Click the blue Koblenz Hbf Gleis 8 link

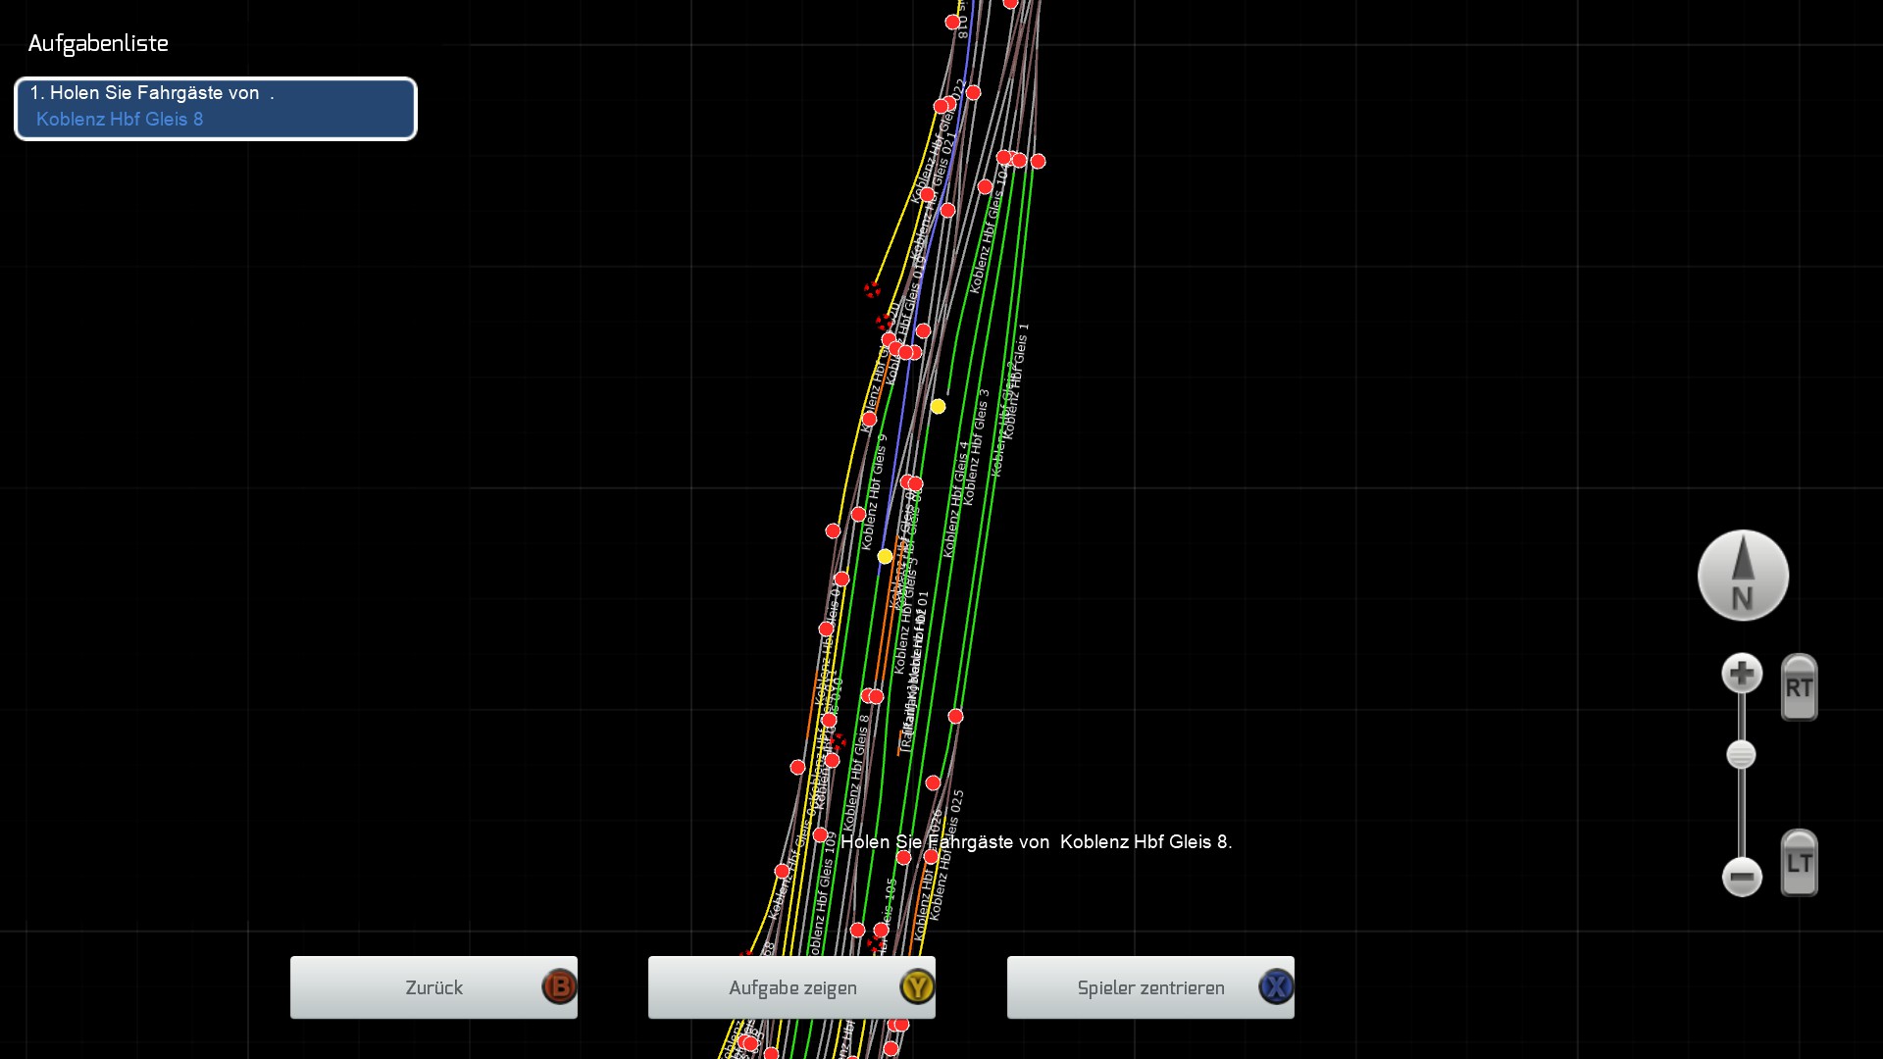point(120,120)
